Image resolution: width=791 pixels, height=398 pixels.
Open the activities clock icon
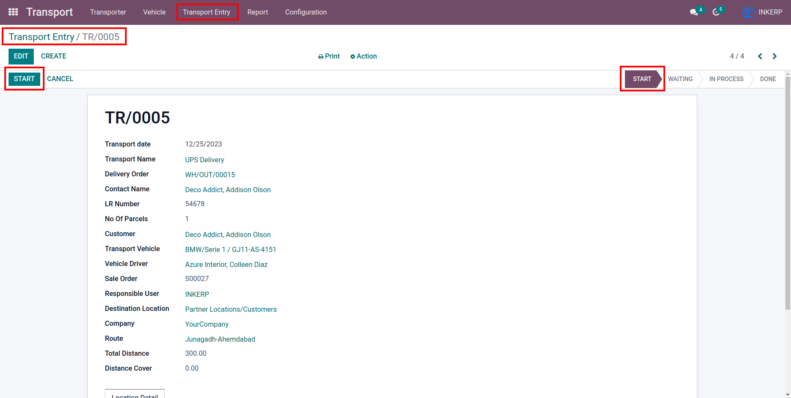pyautogui.click(x=716, y=12)
